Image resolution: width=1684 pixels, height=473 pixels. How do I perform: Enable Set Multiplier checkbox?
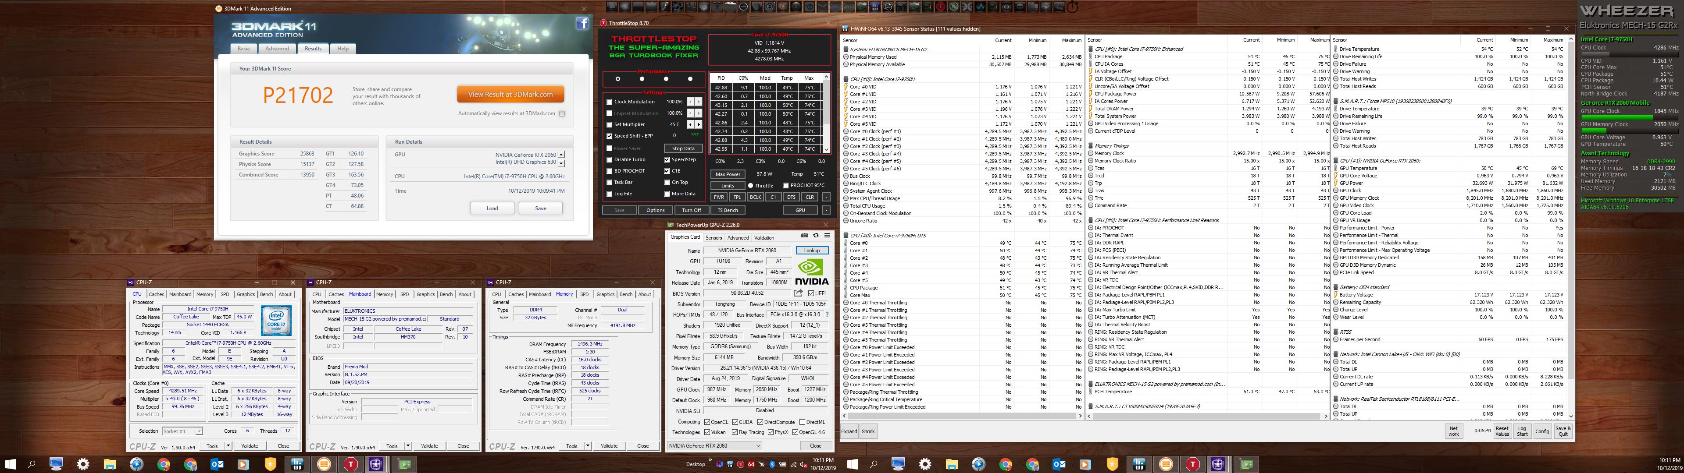pyautogui.click(x=609, y=124)
